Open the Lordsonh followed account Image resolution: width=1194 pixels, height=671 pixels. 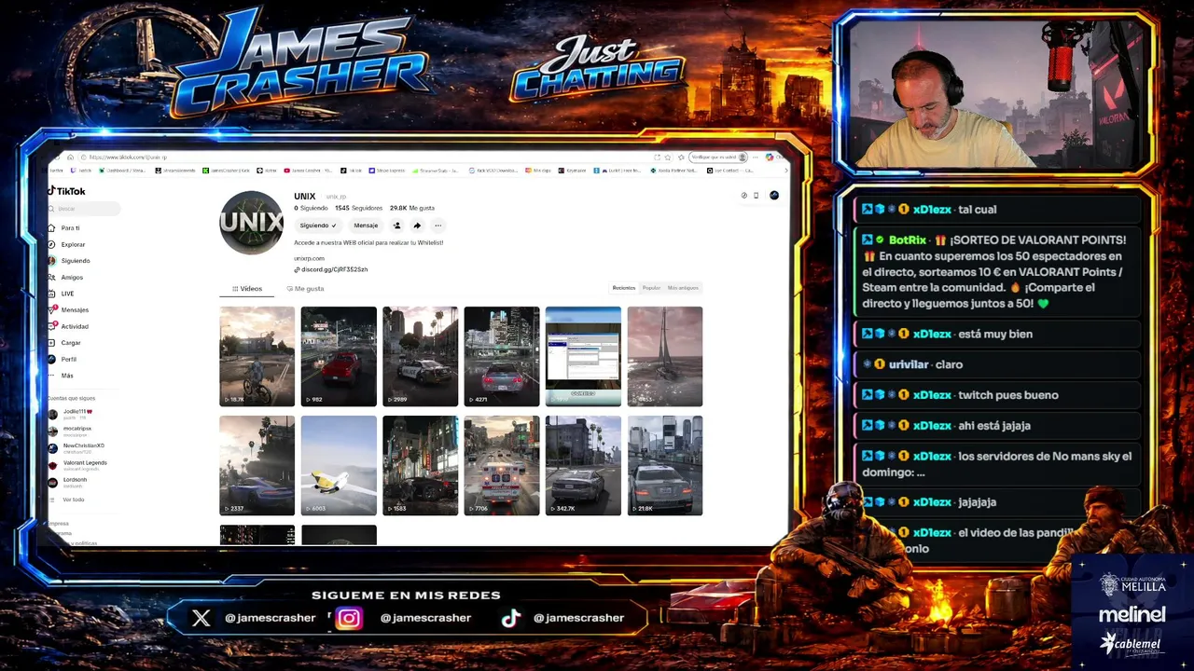point(68,482)
